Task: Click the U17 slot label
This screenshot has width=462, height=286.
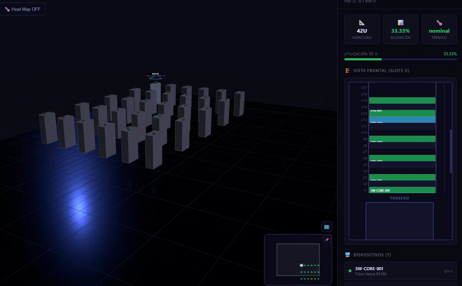Action: [x=364, y=88]
